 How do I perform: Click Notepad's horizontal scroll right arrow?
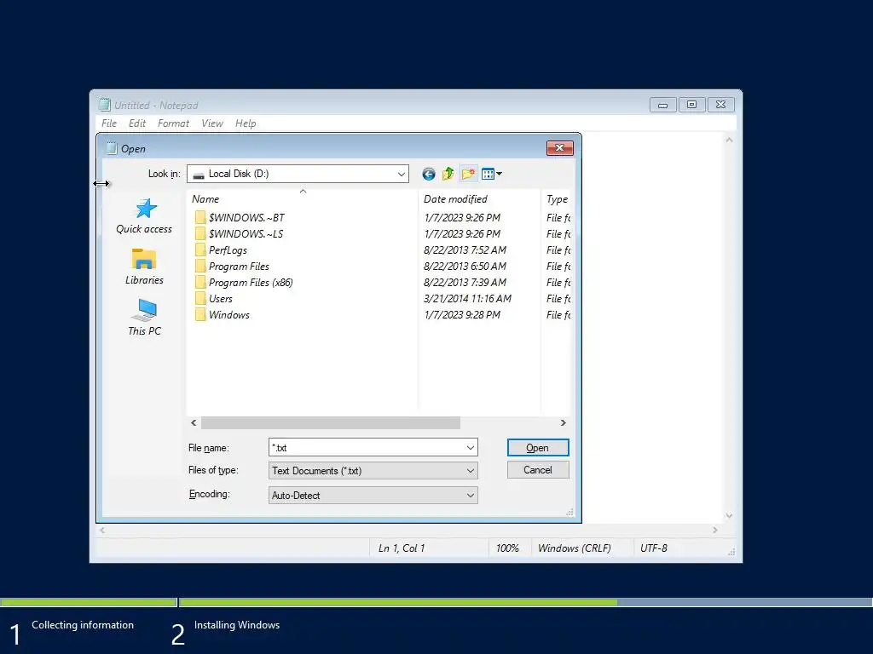(x=715, y=531)
